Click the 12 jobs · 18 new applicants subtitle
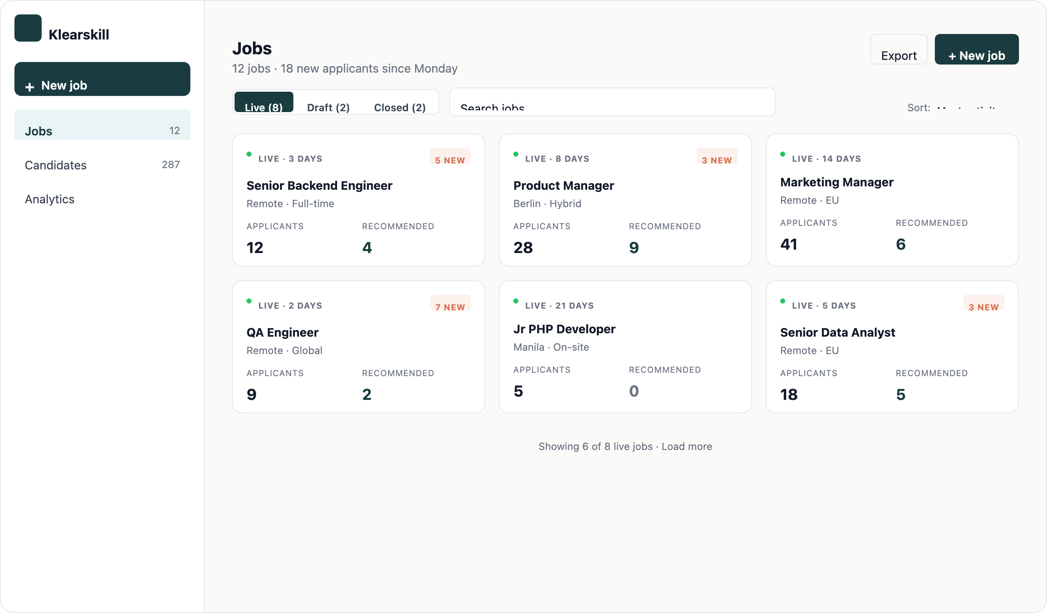The height and width of the screenshot is (613, 1047). pos(345,68)
